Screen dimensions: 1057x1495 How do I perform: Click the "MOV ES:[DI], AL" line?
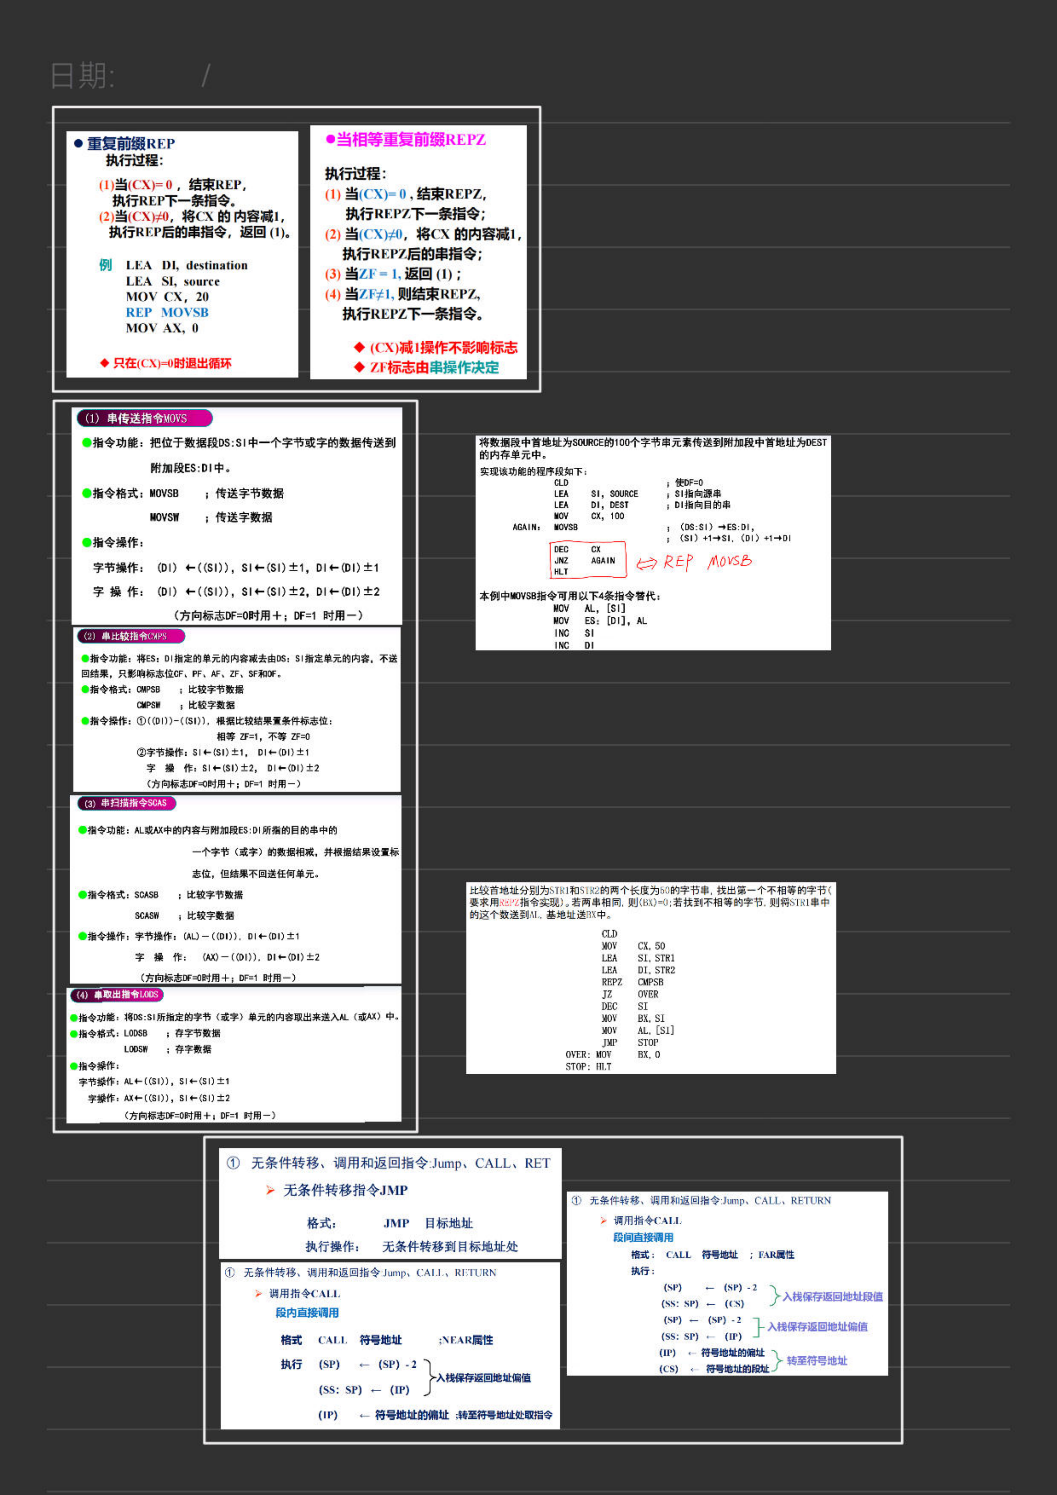pos(600,621)
